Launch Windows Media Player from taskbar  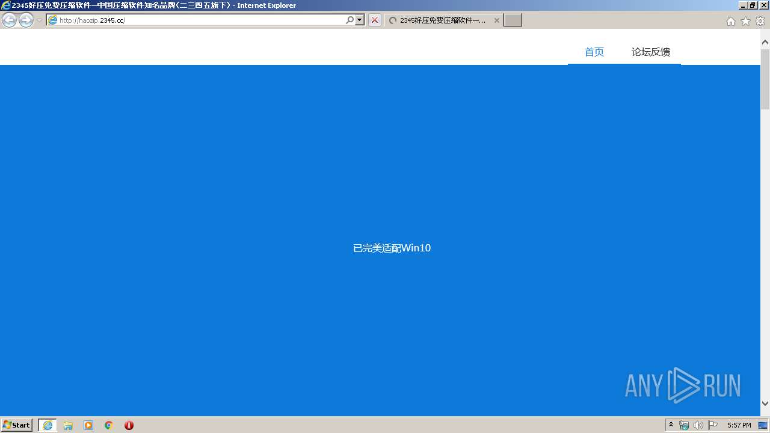88,425
